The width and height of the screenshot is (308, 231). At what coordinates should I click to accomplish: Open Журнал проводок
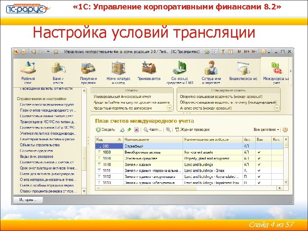pos(192,130)
